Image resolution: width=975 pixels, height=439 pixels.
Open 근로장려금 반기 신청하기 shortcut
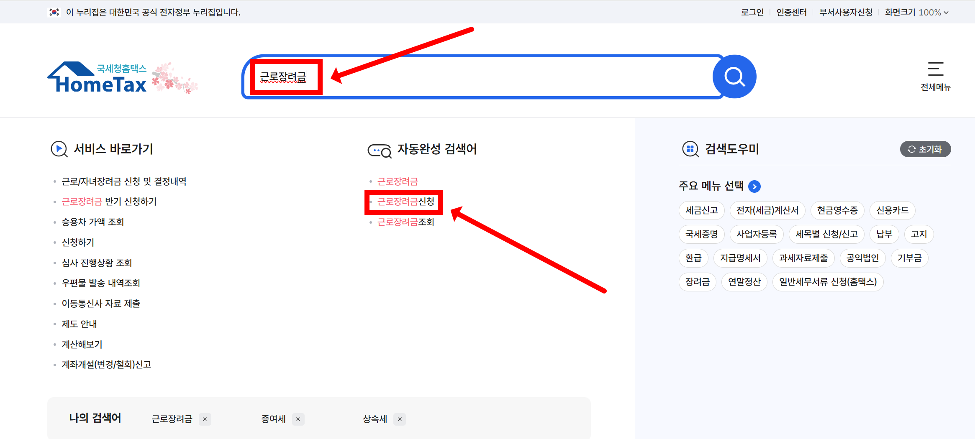109,202
